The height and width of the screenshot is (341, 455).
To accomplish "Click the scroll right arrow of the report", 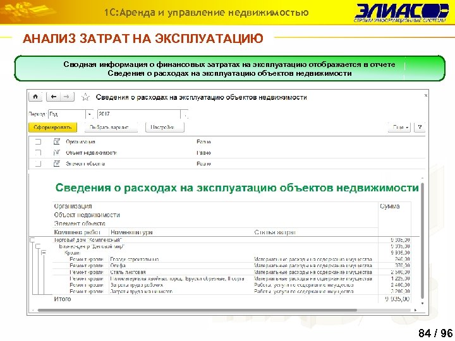I will click(416, 310).
